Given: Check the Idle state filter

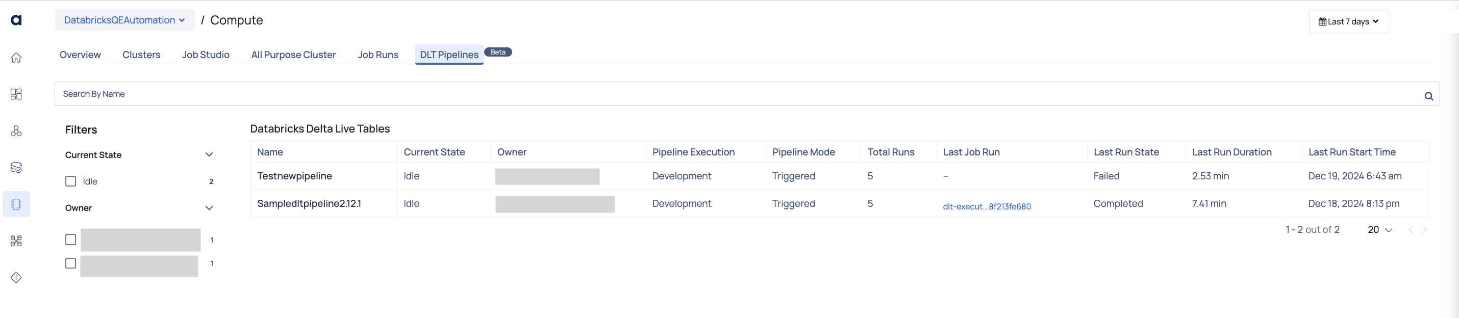Looking at the screenshot, I should pos(71,181).
